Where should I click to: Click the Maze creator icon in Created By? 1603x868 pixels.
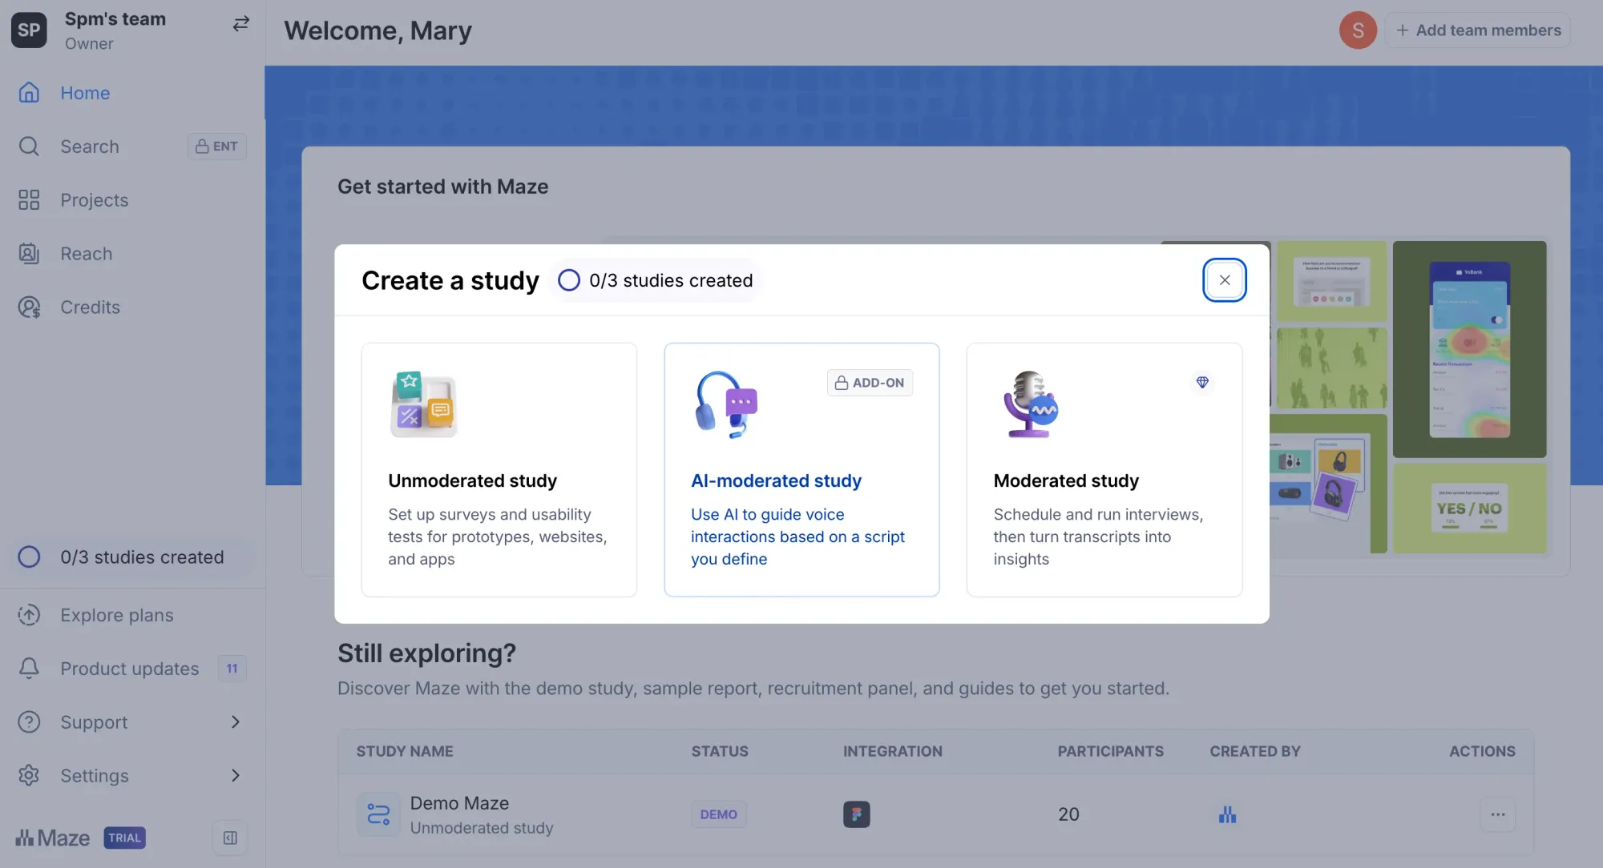click(x=1227, y=814)
